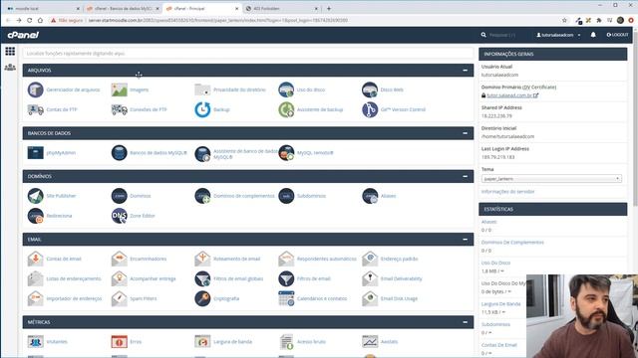Switch to cPanel Bancos de dados MySQL tab

coord(122,8)
